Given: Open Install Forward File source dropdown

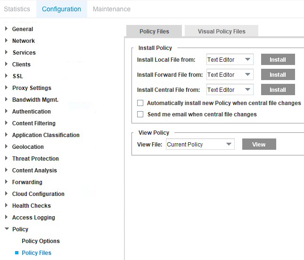Looking at the screenshot, I should click(230, 75).
